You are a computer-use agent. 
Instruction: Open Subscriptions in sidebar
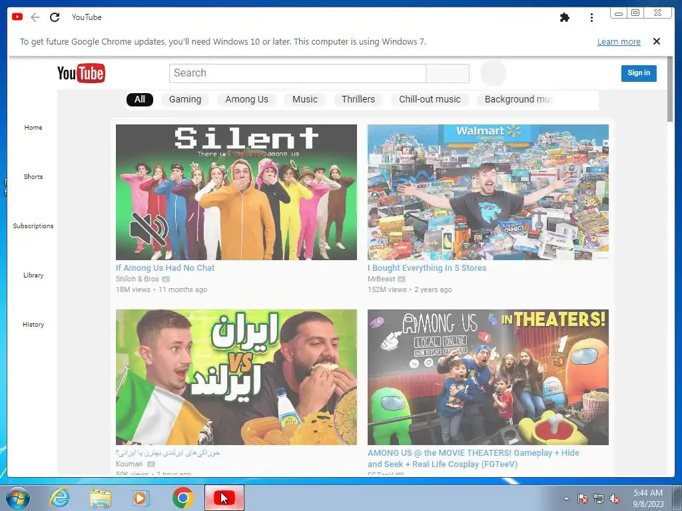pos(33,226)
